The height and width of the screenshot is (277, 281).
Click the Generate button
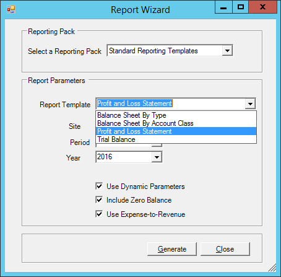(x=172, y=249)
